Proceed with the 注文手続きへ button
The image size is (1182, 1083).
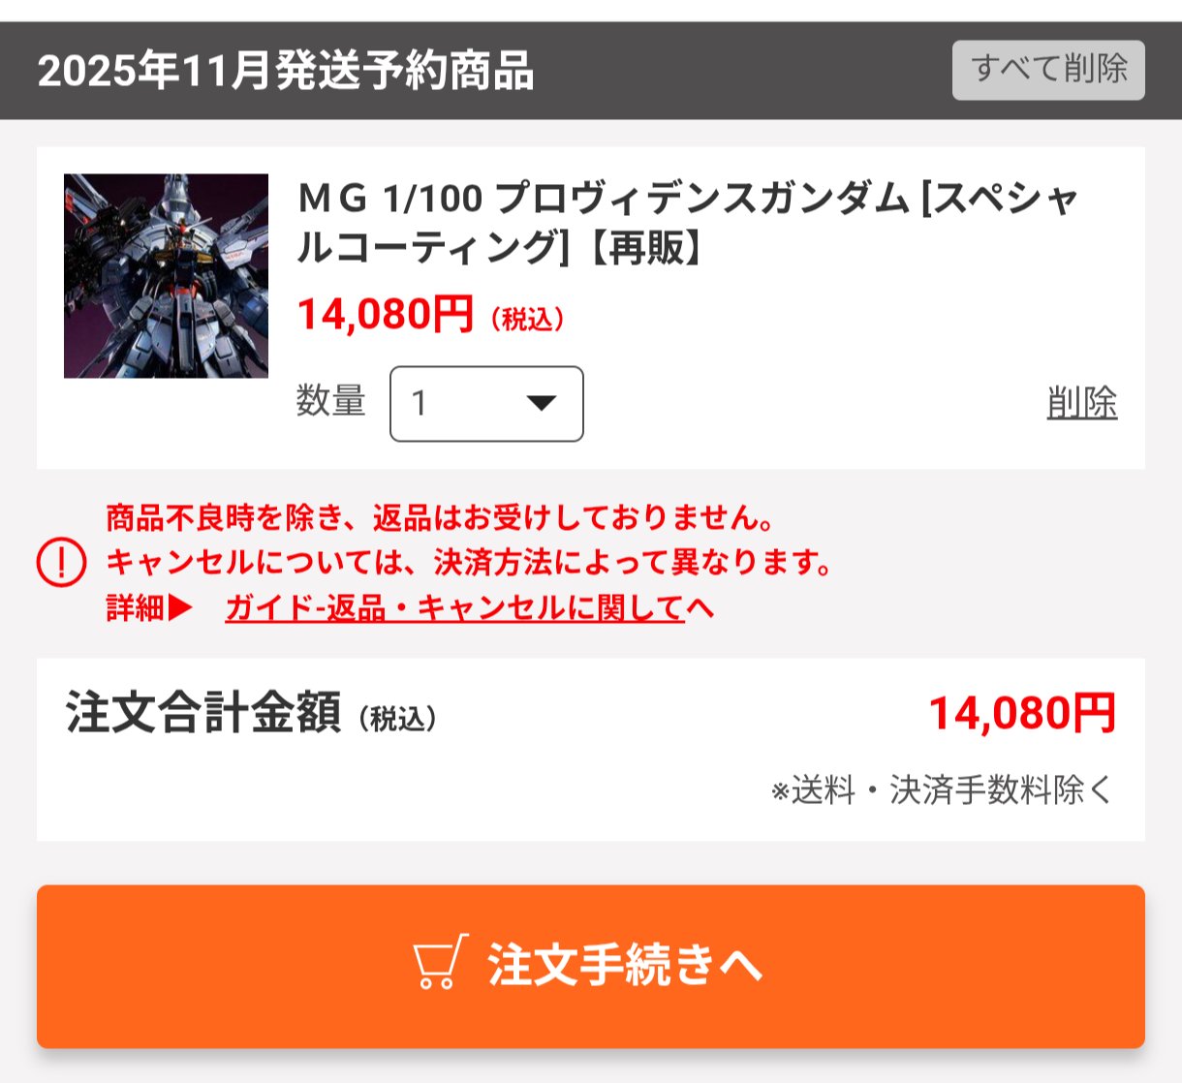click(x=591, y=967)
